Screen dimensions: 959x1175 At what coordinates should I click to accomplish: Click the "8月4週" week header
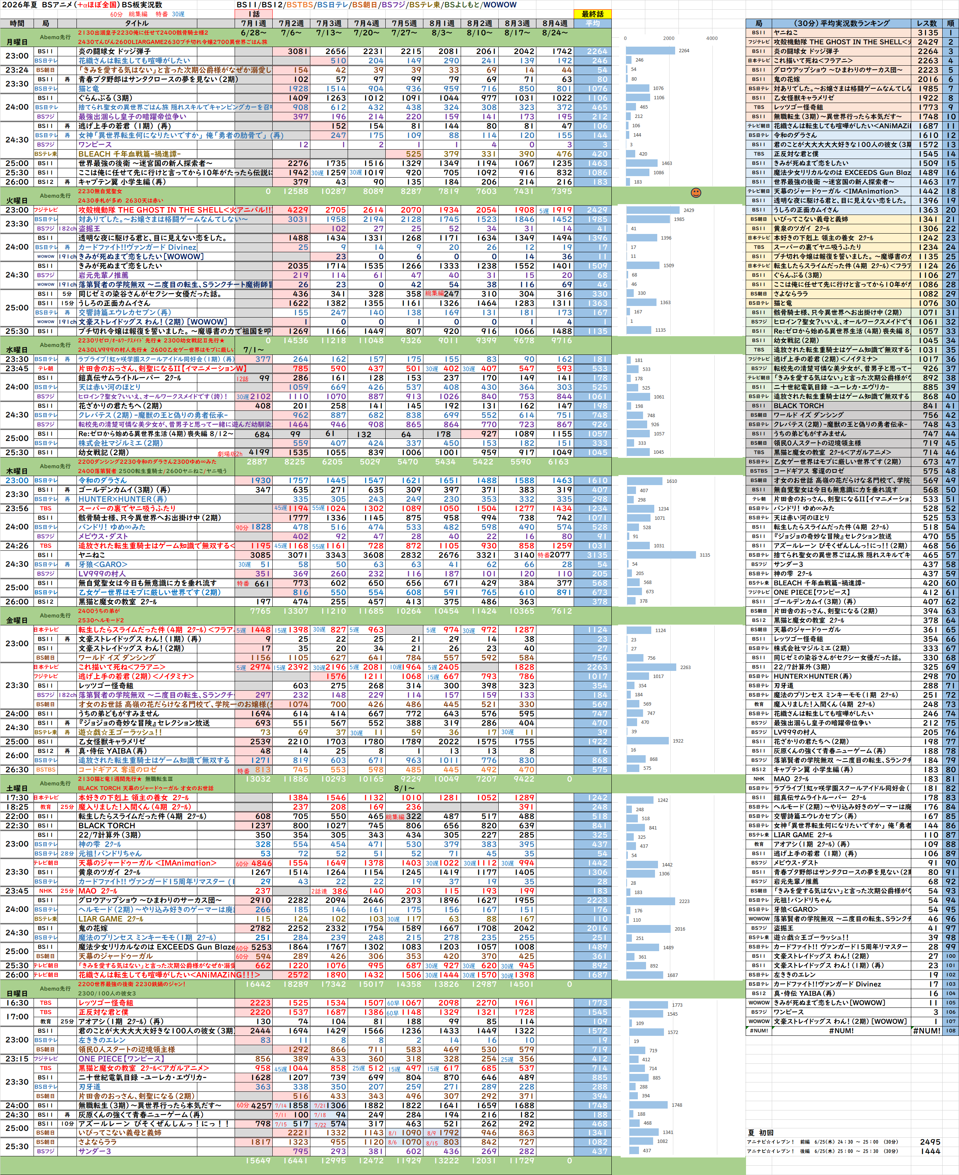pos(555,24)
